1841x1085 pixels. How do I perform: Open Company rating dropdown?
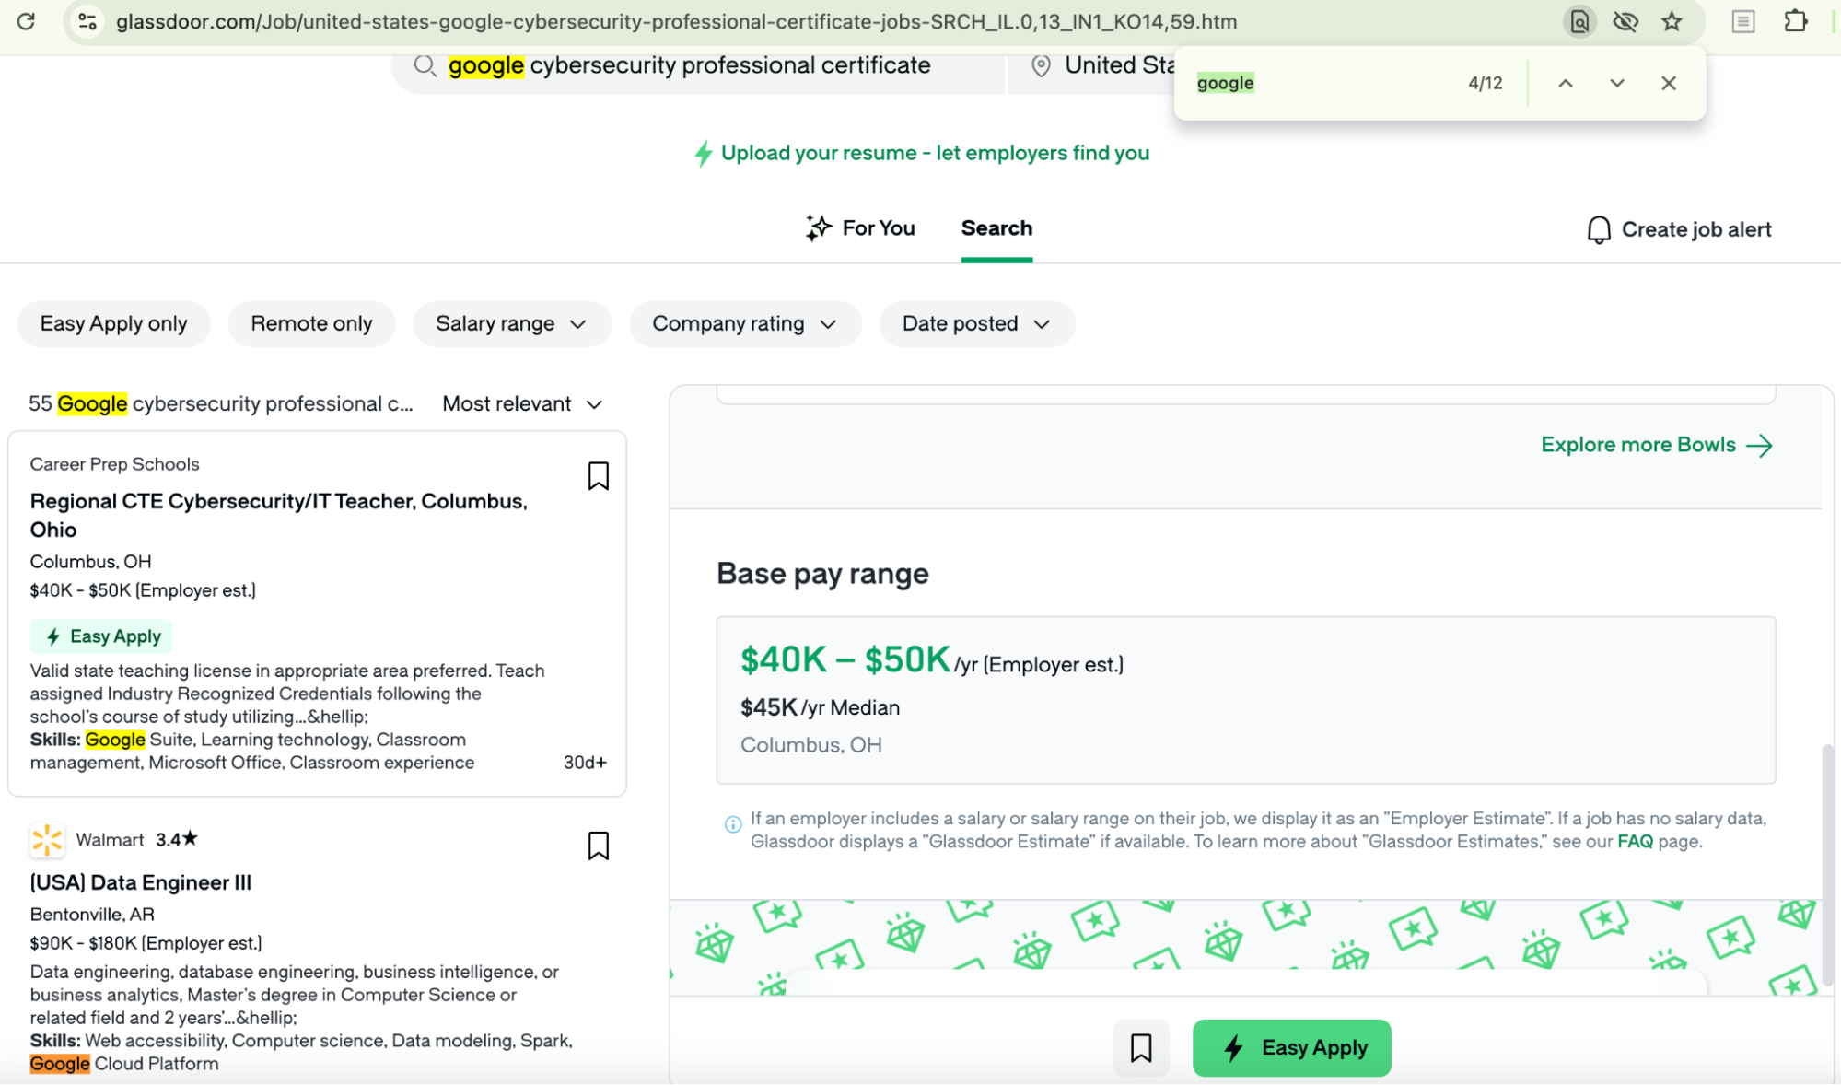pos(745,324)
